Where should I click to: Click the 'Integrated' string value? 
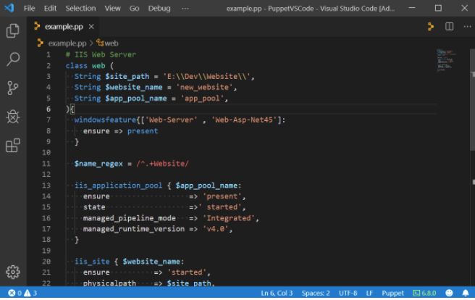point(229,218)
